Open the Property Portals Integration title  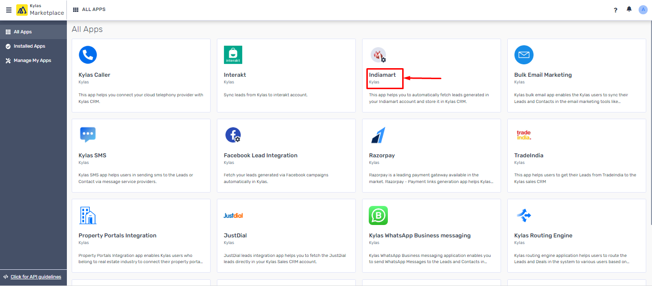118,235
